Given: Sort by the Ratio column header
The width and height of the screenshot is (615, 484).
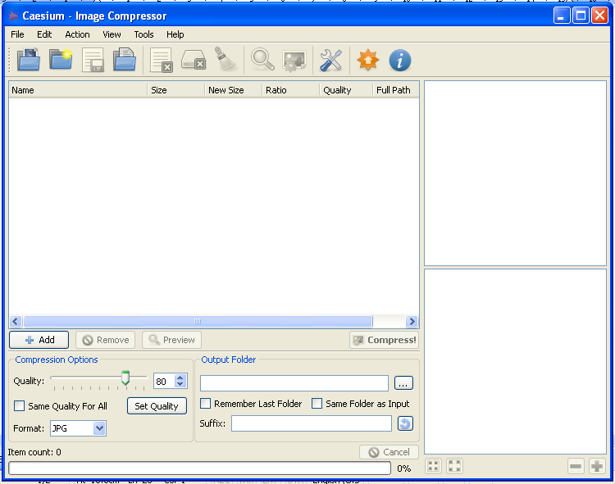Looking at the screenshot, I should [290, 90].
